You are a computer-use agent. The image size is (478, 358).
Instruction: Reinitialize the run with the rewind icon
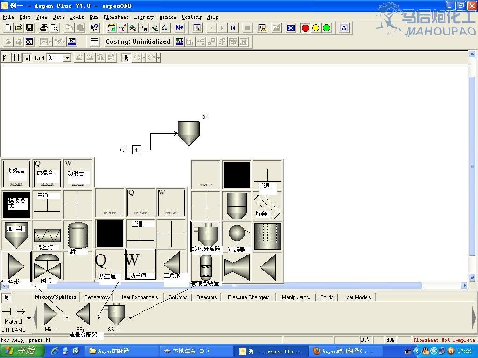point(233,28)
